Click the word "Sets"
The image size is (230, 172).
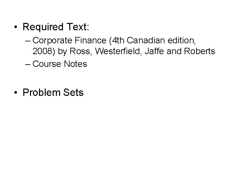(x=73, y=93)
